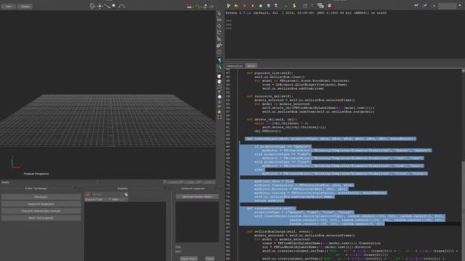Click the FBX Export button

tap(41, 196)
